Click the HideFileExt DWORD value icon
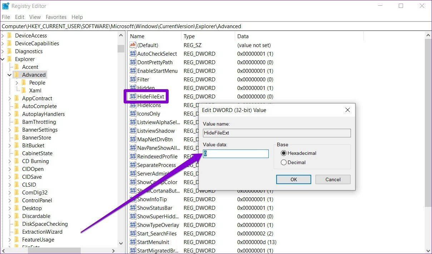 [x=133, y=97]
